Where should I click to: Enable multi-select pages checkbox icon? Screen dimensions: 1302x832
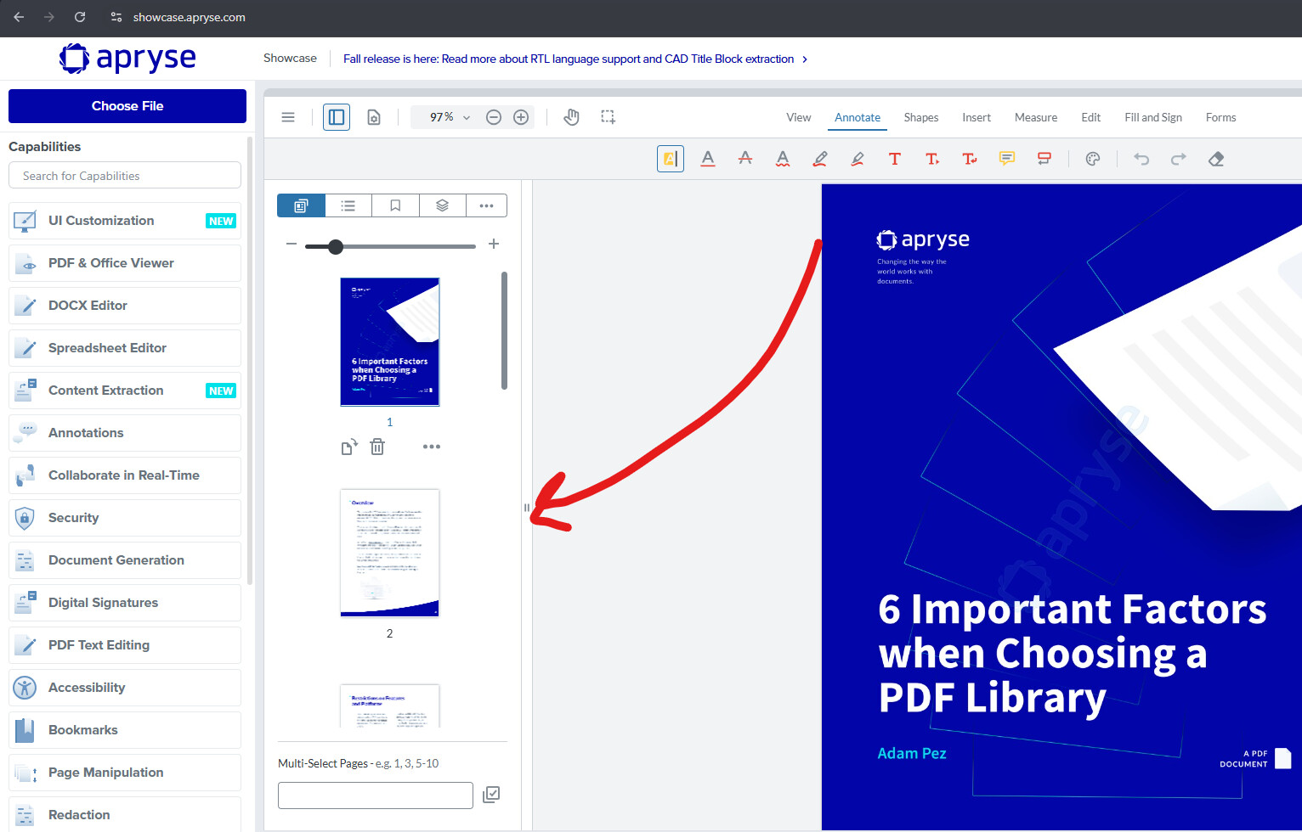coord(491,795)
